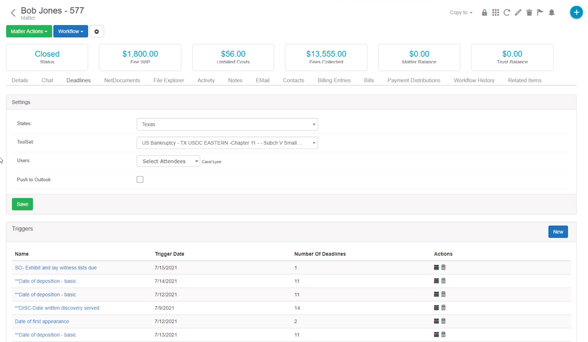Refresh the matter with the reload icon
Screen dimensions: 588x342
click(507, 13)
